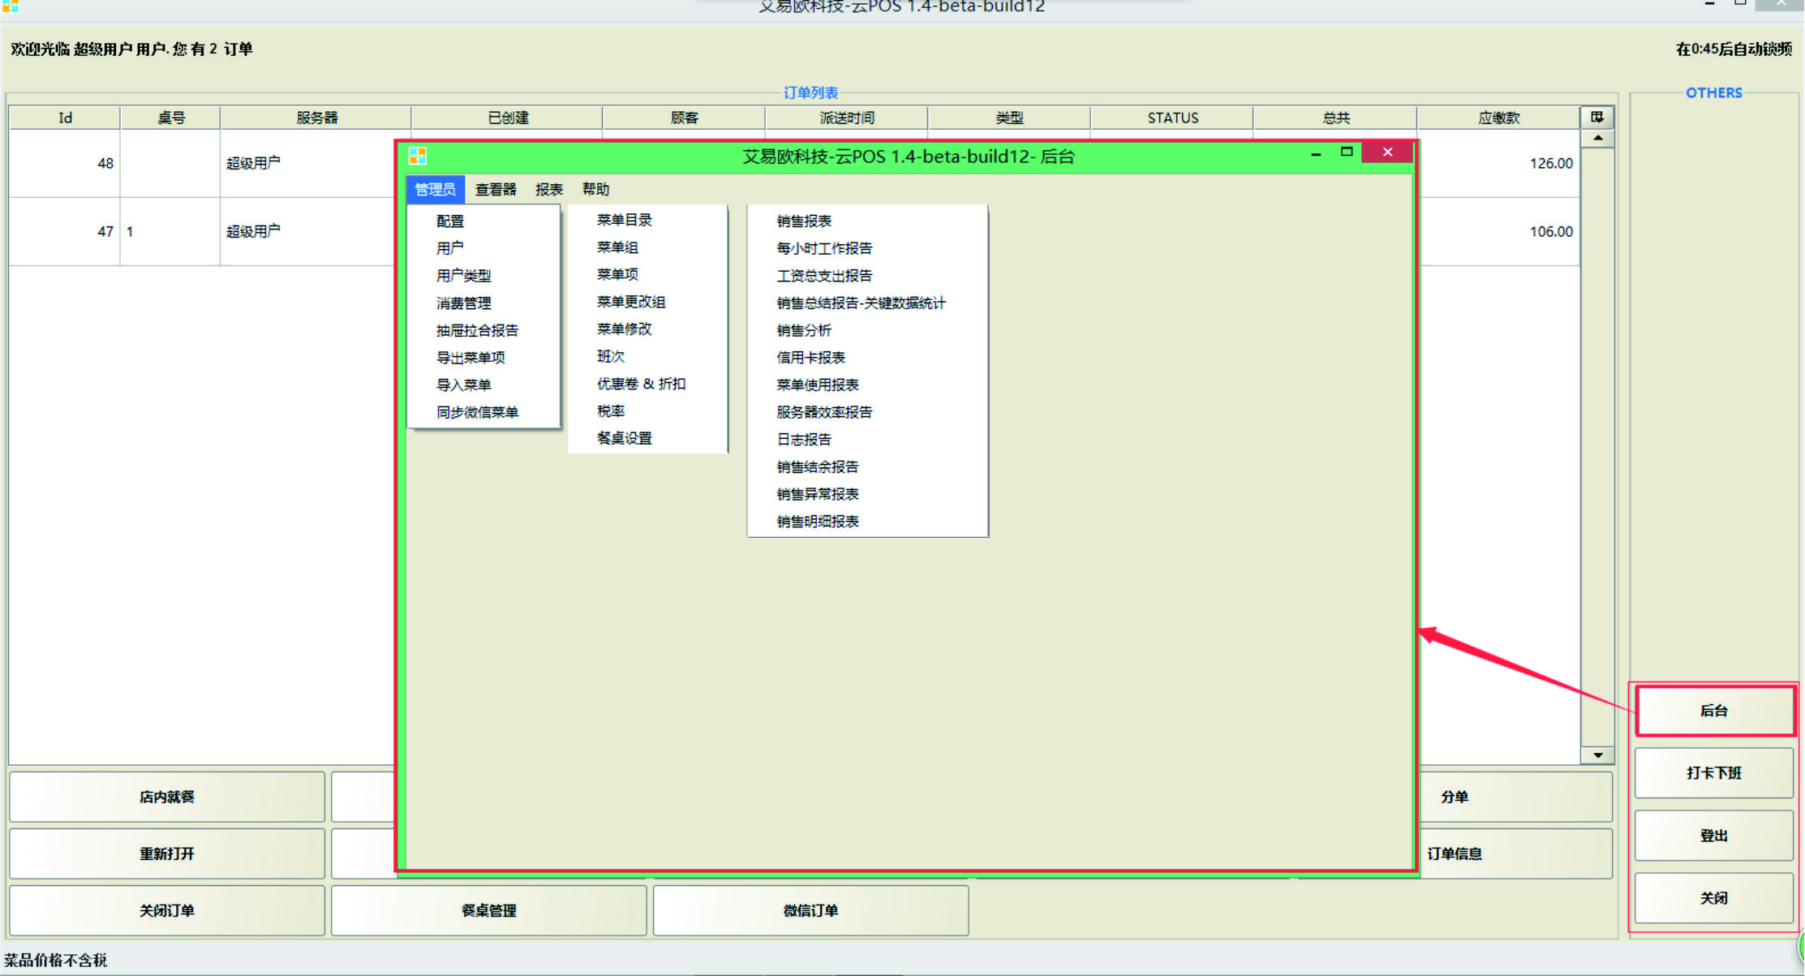The image size is (1805, 976).
Task: Click the 店内就餐 button
Action: point(167,797)
